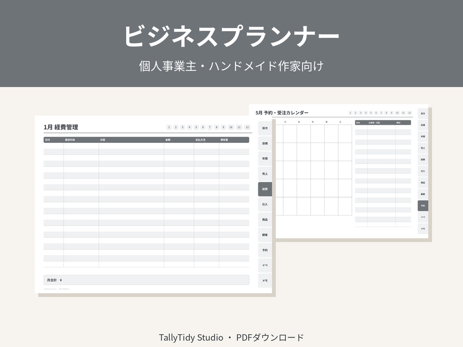Click the TallyTidy Studio・PDFダウンロード footer text
This screenshot has width=463, height=347.
pyautogui.click(x=231, y=337)
